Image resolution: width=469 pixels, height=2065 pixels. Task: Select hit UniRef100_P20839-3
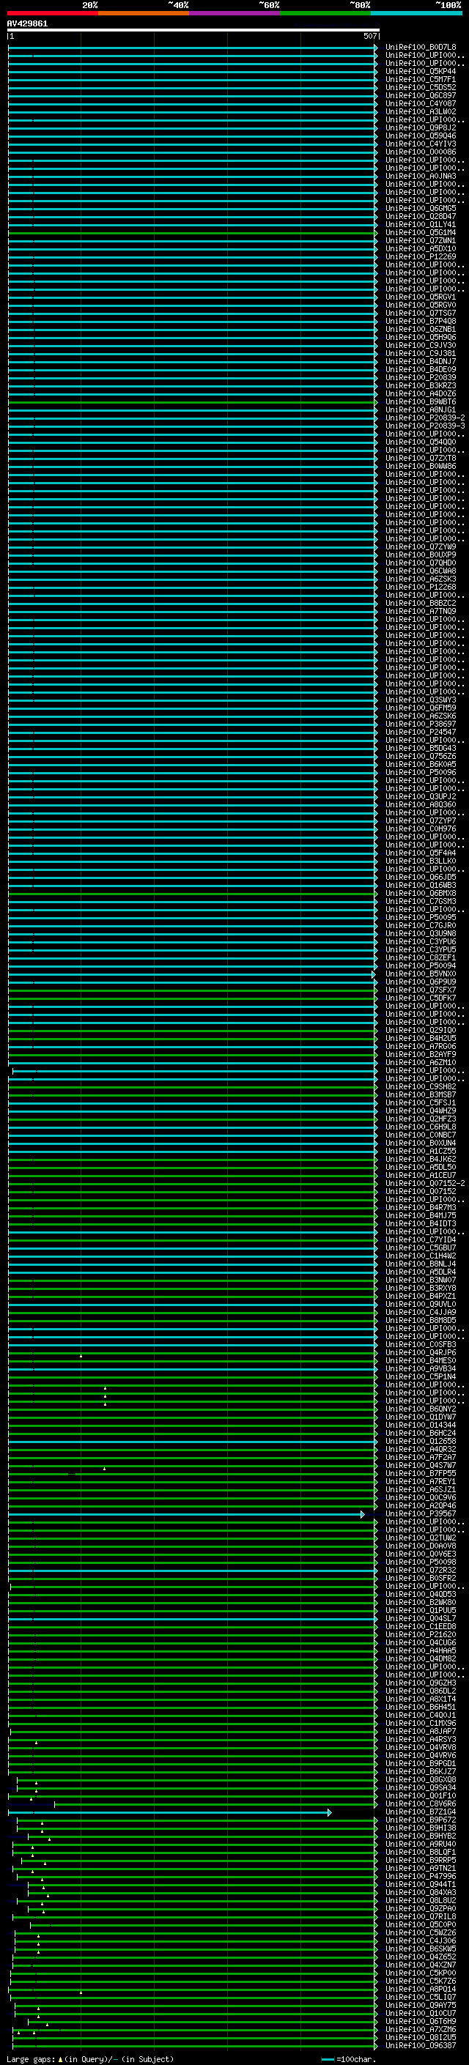point(425,426)
